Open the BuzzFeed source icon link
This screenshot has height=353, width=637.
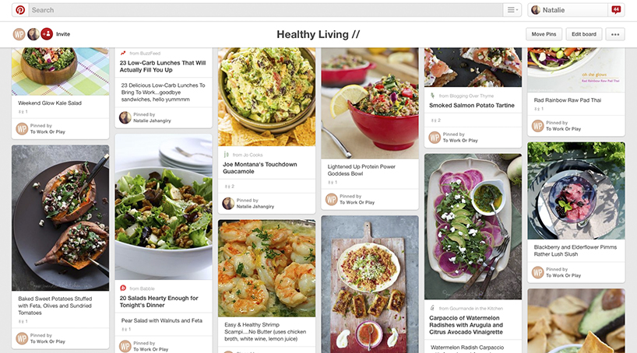[x=123, y=53]
